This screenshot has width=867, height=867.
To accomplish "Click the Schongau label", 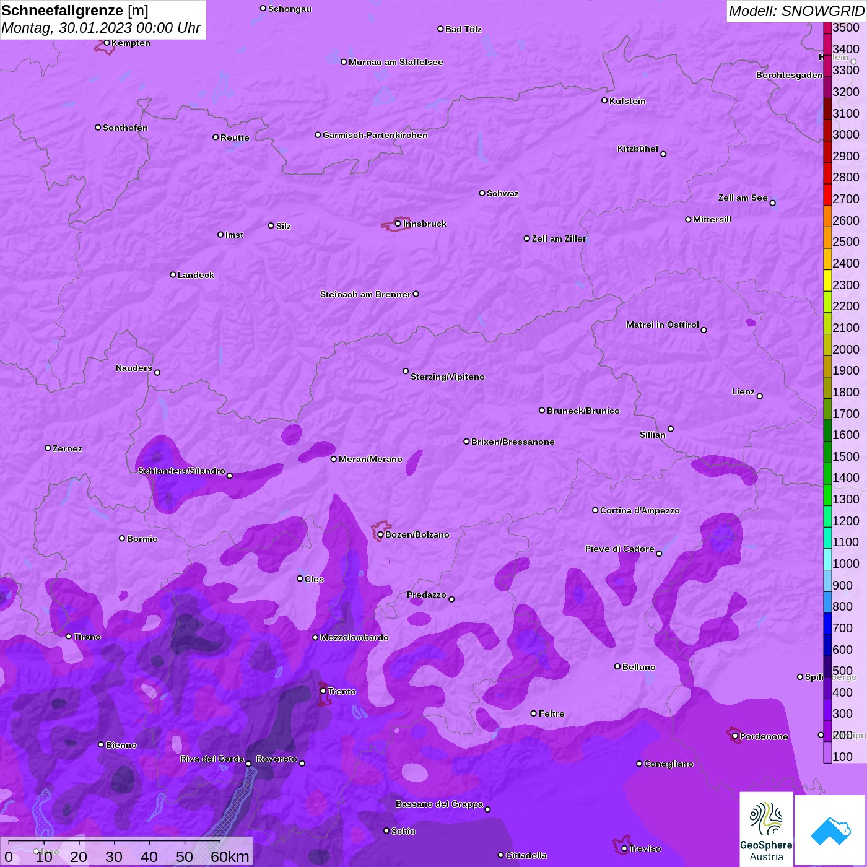I will tap(290, 9).
